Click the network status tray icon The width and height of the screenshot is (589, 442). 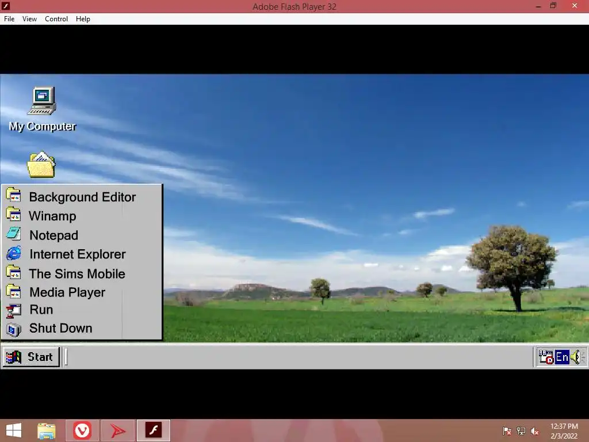point(521,431)
